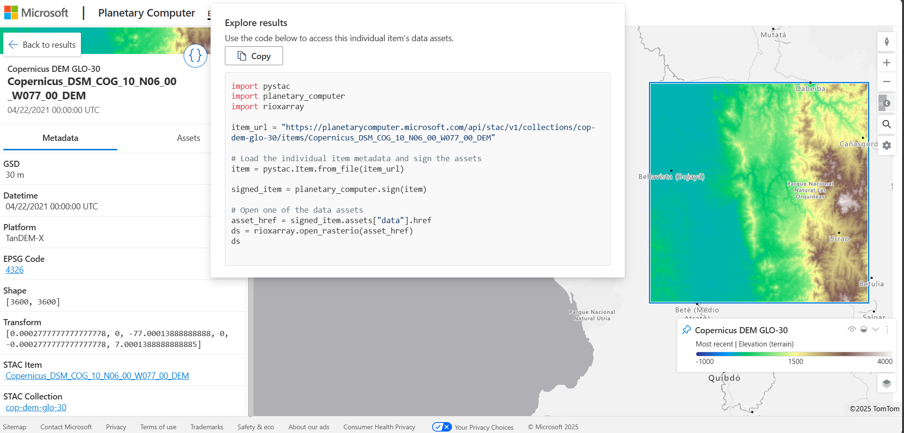Click the code snippet braces icon
This screenshot has height=433, width=904.
[x=195, y=56]
